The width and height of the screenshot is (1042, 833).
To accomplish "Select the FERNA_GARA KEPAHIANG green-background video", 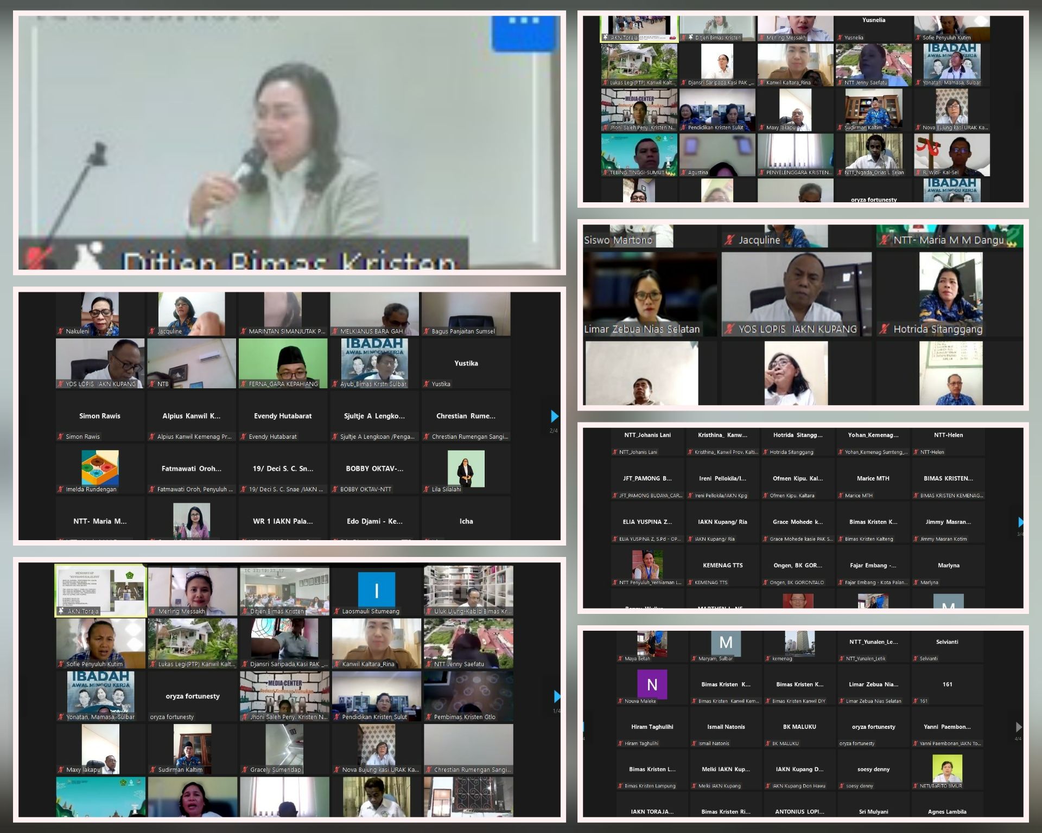I will tap(283, 362).
